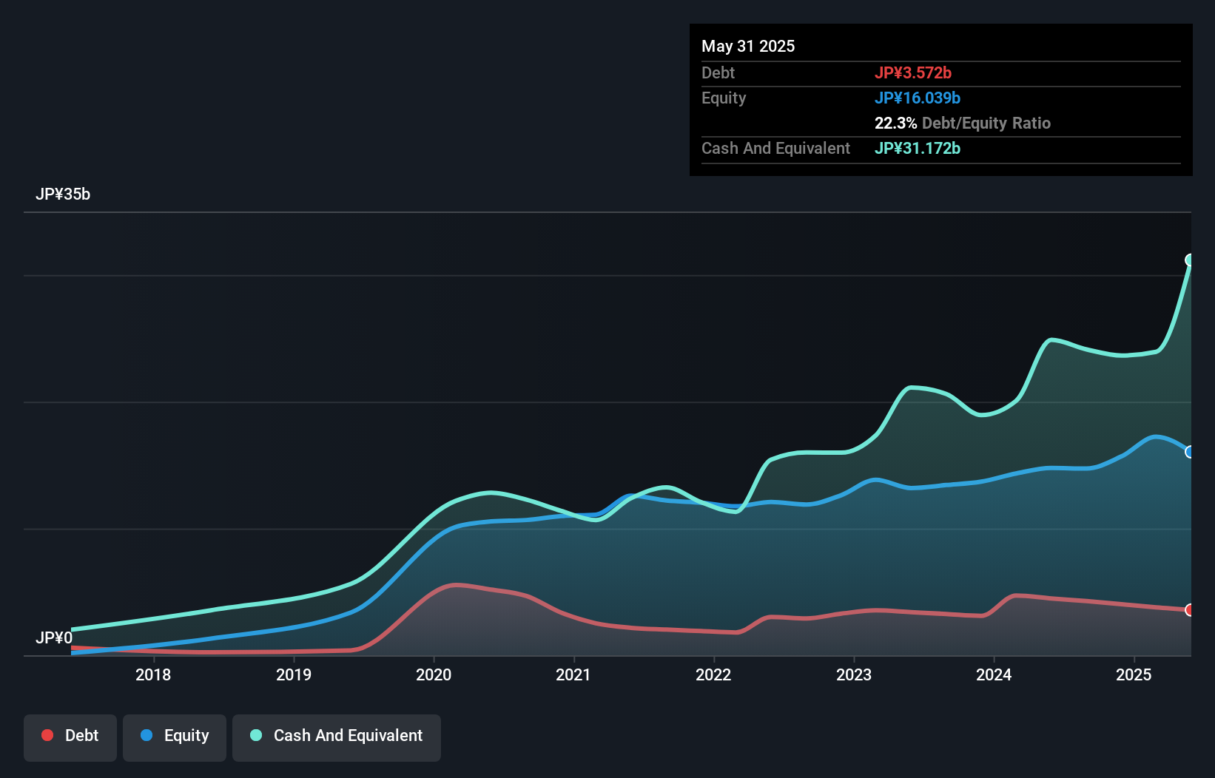The width and height of the screenshot is (1215, 778).
Task: Select the 2025 label on the x-axis
Action: [x=1134, y=674]
